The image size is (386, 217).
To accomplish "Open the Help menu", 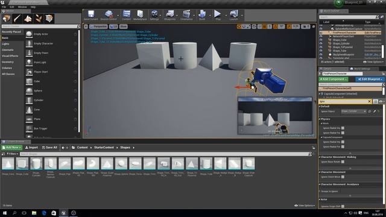I will [x=33, y=7].
